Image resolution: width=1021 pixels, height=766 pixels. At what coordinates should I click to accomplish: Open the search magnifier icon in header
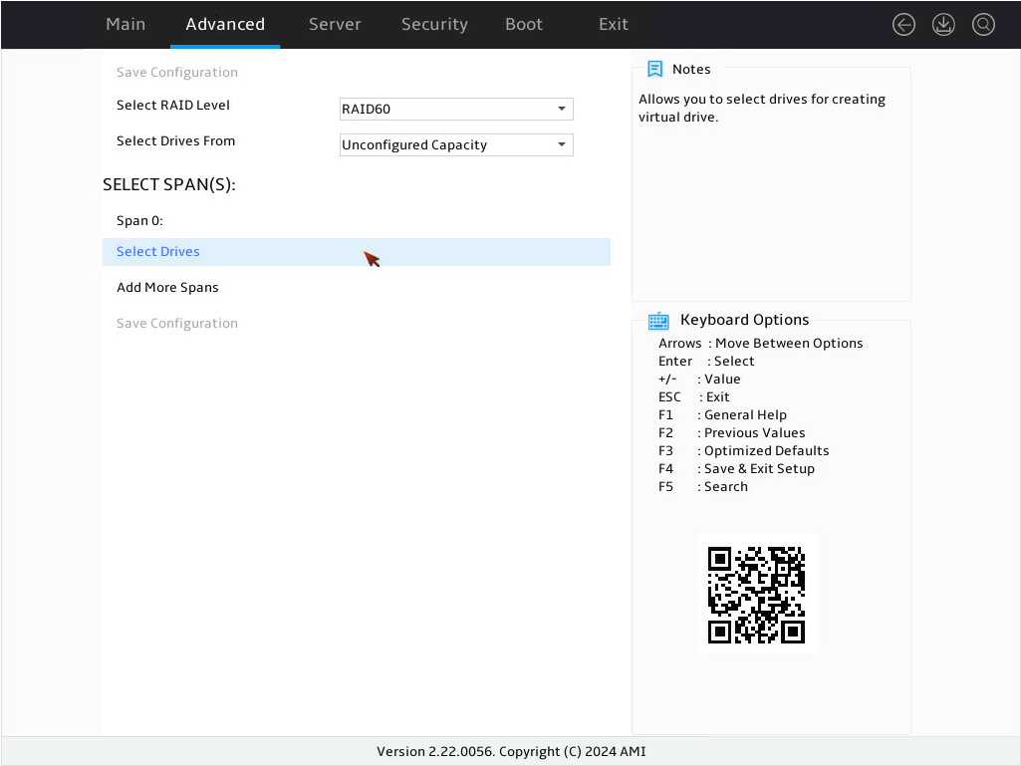[983, 25]
